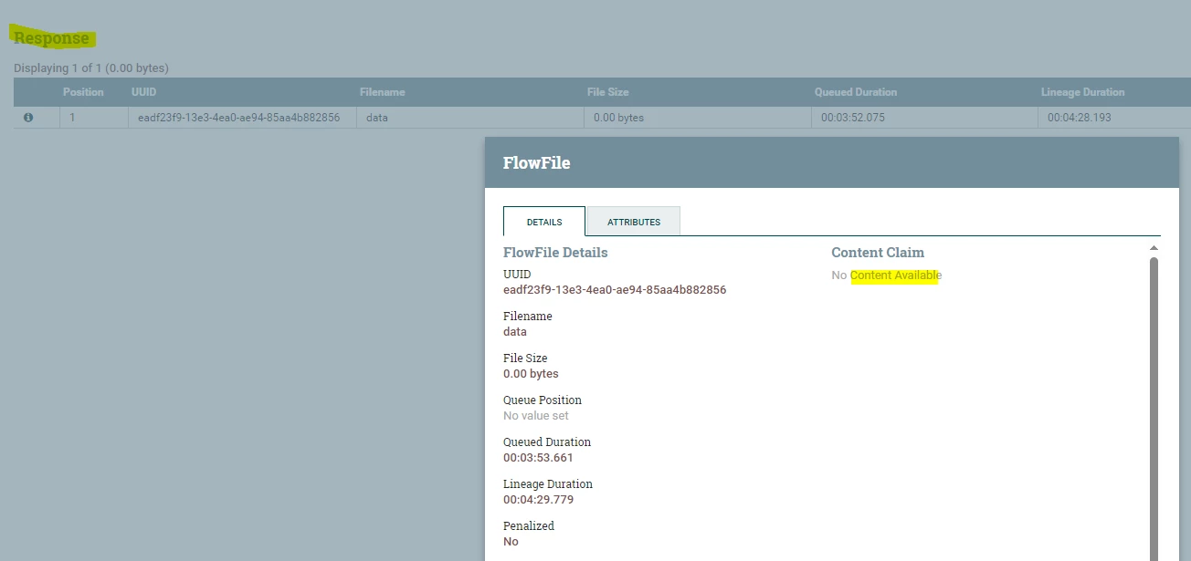Sort by the File Size column header
This screenshot has width=1191, height=561.
click(x=607, y=92)
